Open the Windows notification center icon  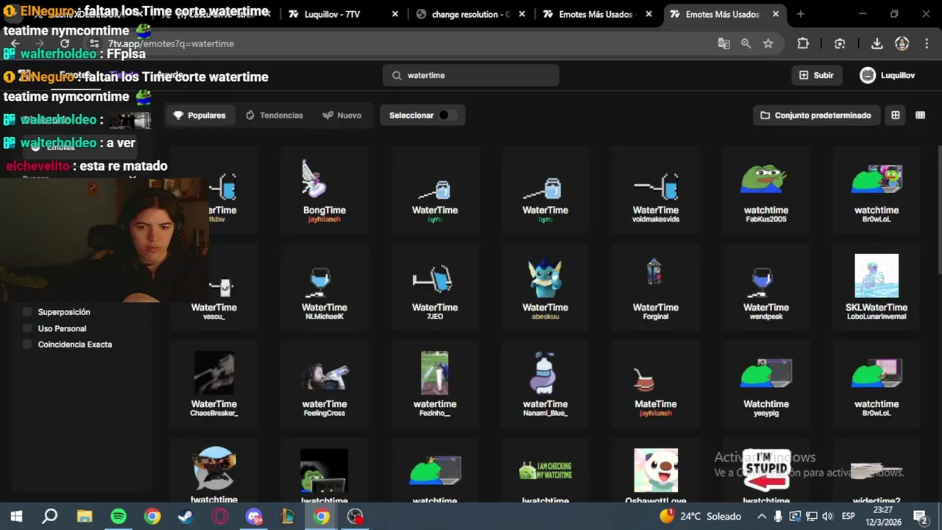point(919,516)
